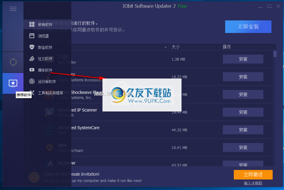Select 工具和实用程序 menu entry
The width and height of the screenshot is (284, 190).
50,93
